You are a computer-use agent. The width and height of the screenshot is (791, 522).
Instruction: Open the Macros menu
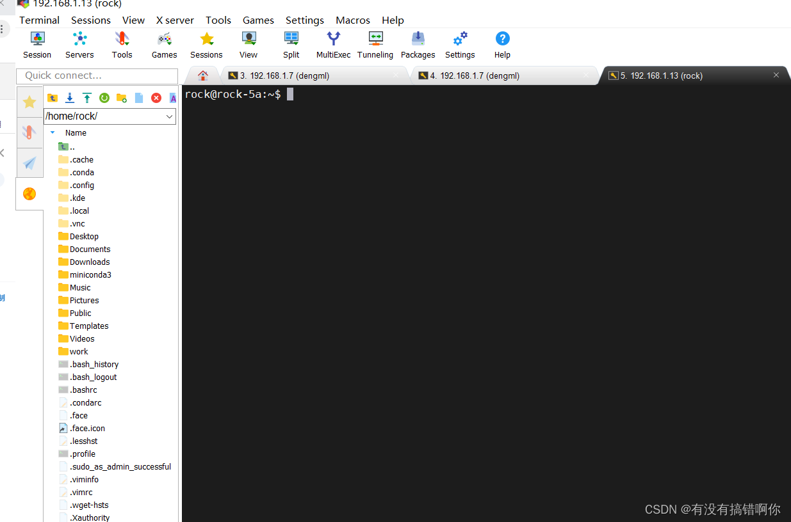(353, 20)
